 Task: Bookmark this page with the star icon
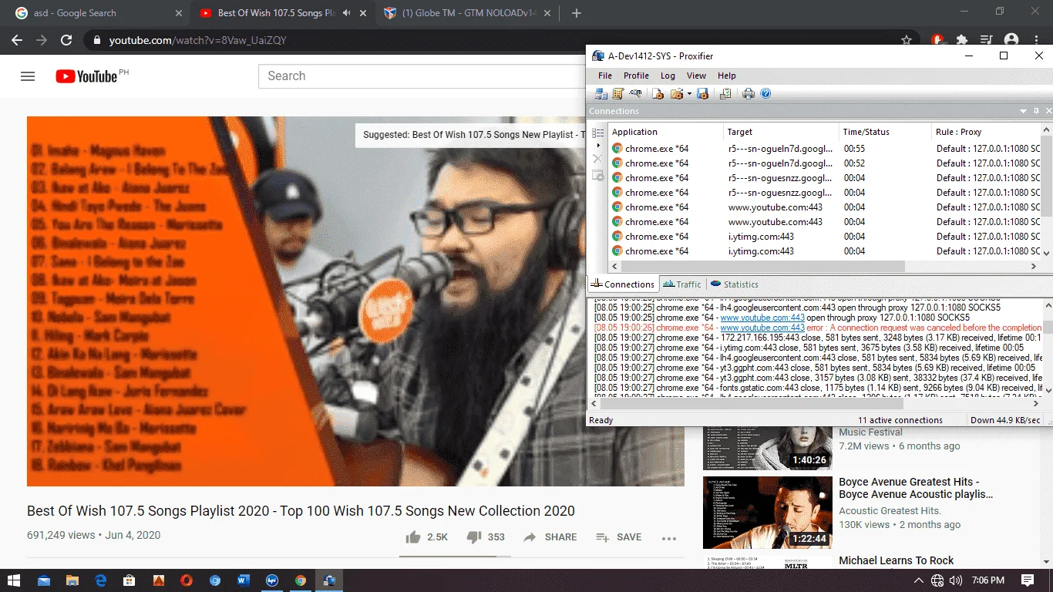[907, 40]
